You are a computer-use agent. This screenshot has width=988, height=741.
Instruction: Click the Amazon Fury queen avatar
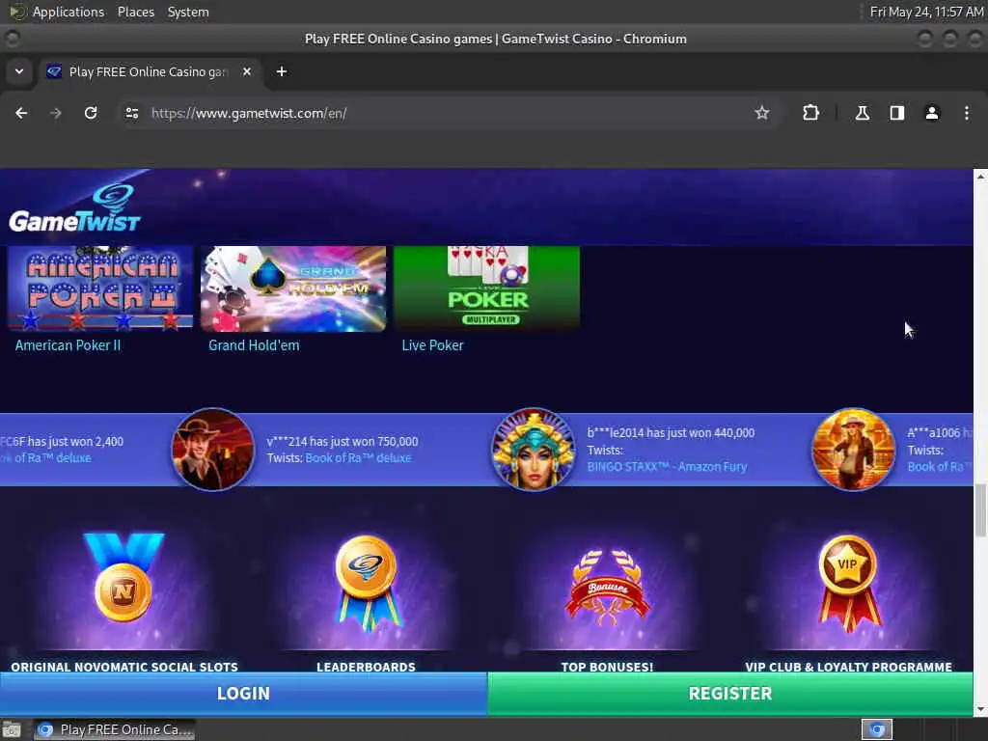534,450
